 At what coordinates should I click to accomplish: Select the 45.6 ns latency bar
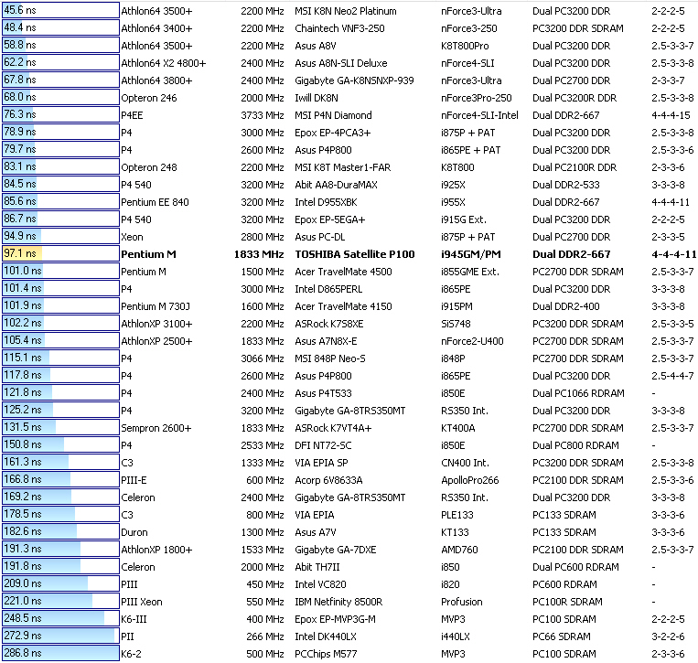[x=60, y=10]
